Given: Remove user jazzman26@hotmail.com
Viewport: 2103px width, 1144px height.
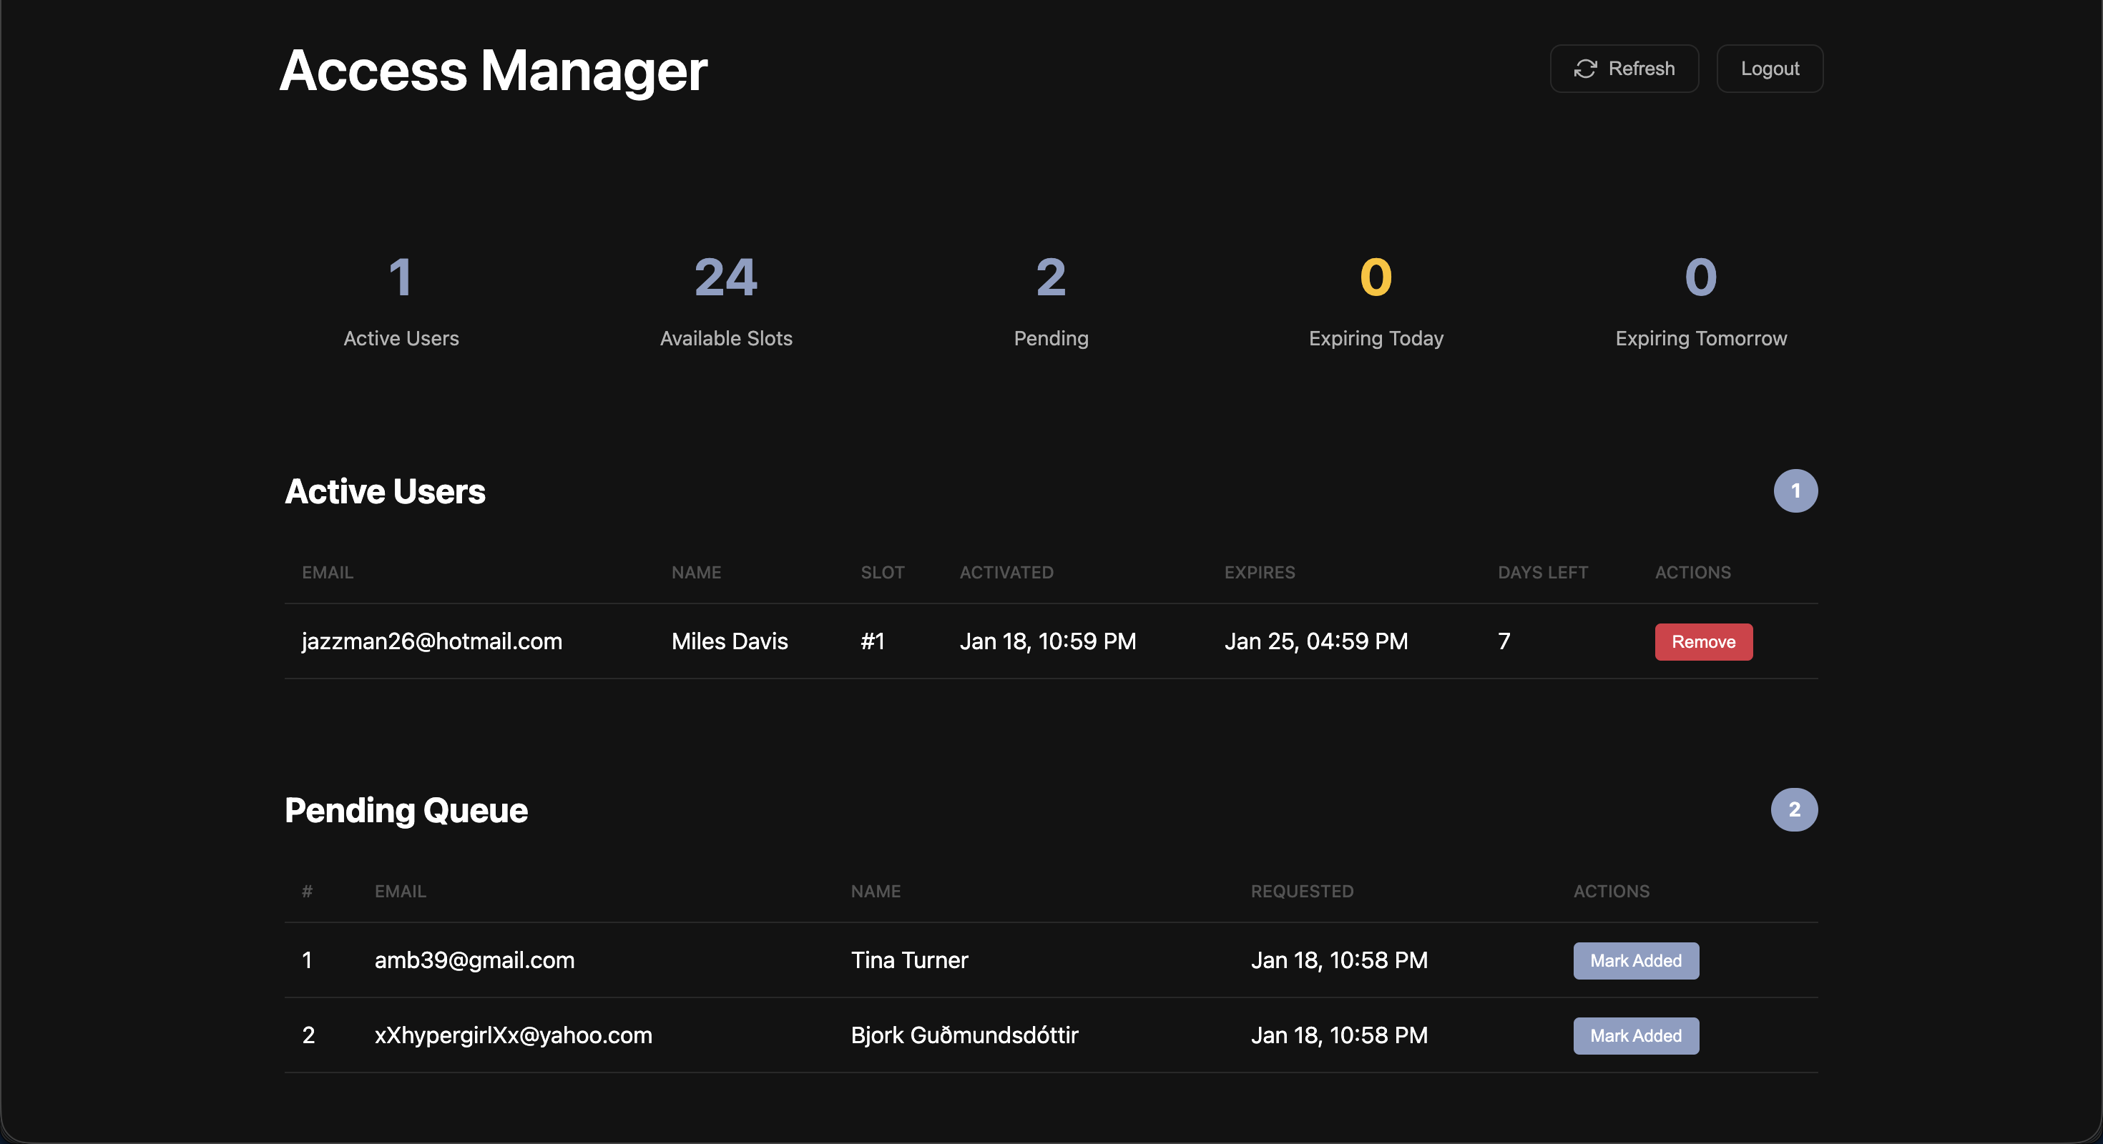Looking at the screenshot, I should [1703, 641].
